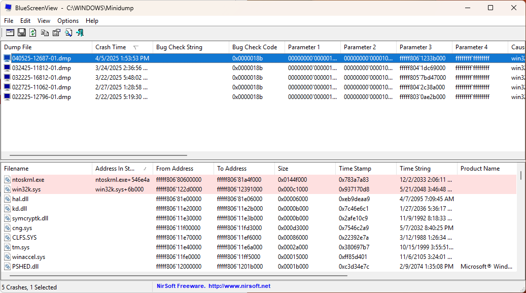Click hal.dll file icon

pos(8,199)
